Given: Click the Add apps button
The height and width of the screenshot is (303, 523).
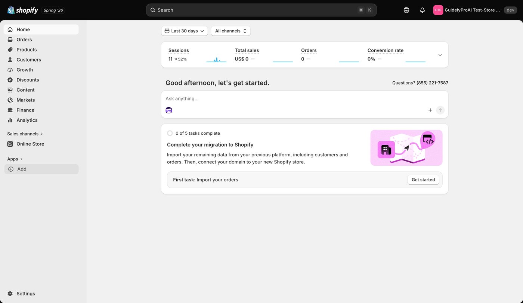Looking at the screenshot, I should click(x=41, y=169).
